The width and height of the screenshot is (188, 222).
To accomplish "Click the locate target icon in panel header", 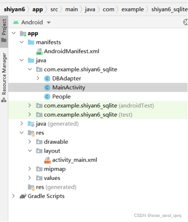I will click(x=185, y=22).
